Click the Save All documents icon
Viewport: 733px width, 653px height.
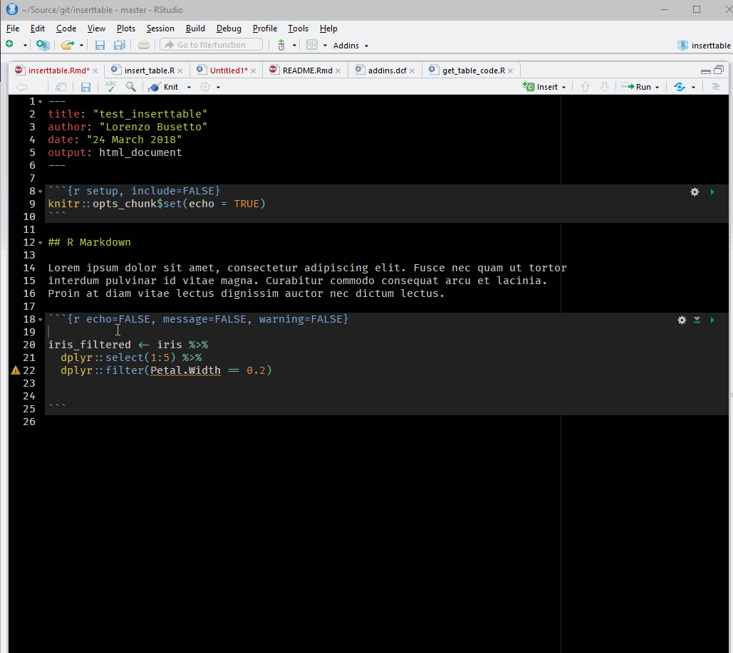pyautogui.click(x=120, y=45)
